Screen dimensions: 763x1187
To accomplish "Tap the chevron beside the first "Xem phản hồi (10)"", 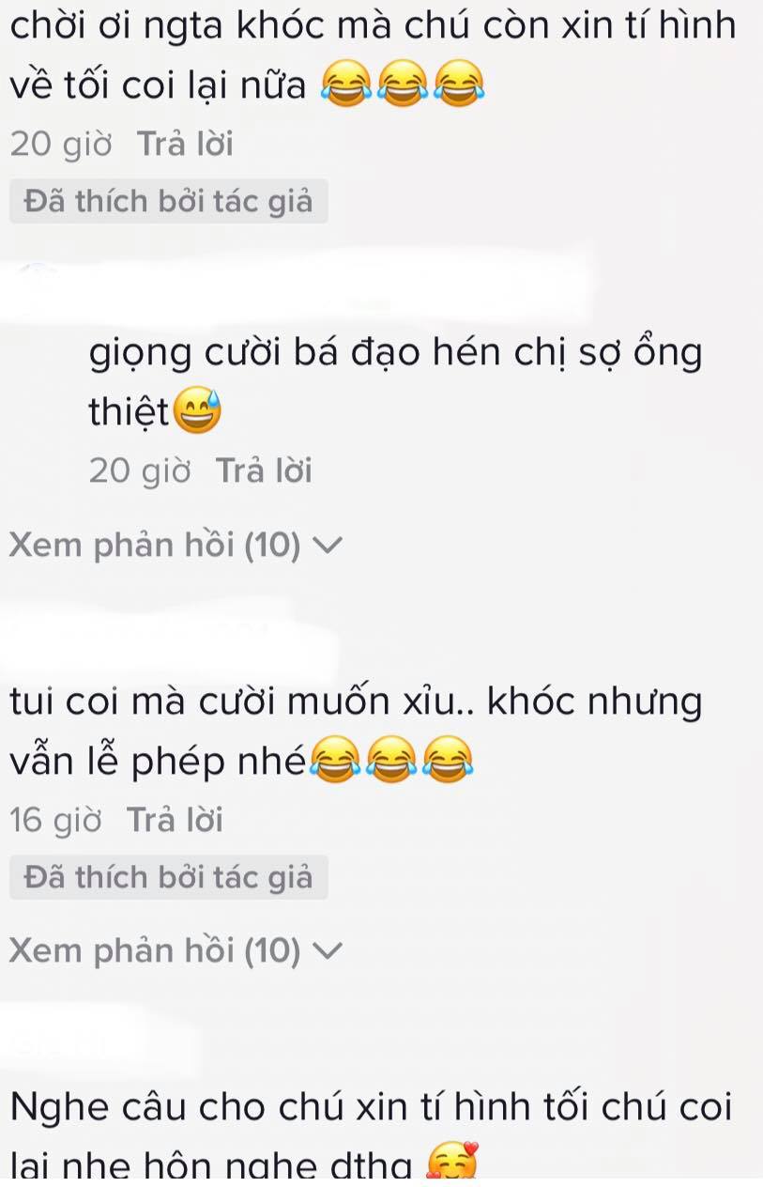I will click(328, 546).
